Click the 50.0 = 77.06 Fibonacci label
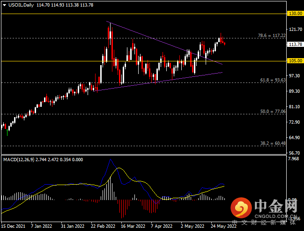The height and width of the screenshot is (231, 304). [273, 112]
